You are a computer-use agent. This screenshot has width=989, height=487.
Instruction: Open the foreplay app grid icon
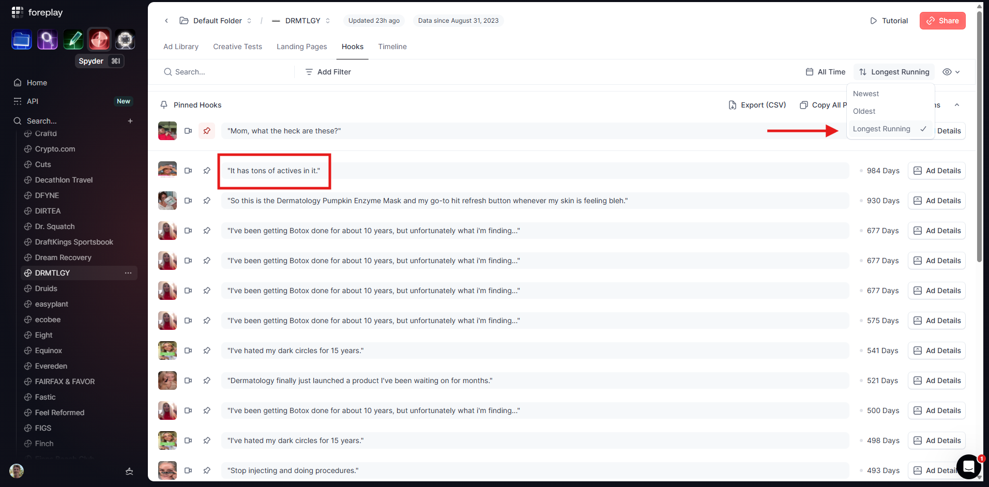18,12
